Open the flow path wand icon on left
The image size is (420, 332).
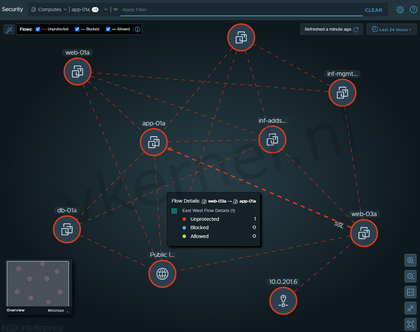[x=9, y=30]
